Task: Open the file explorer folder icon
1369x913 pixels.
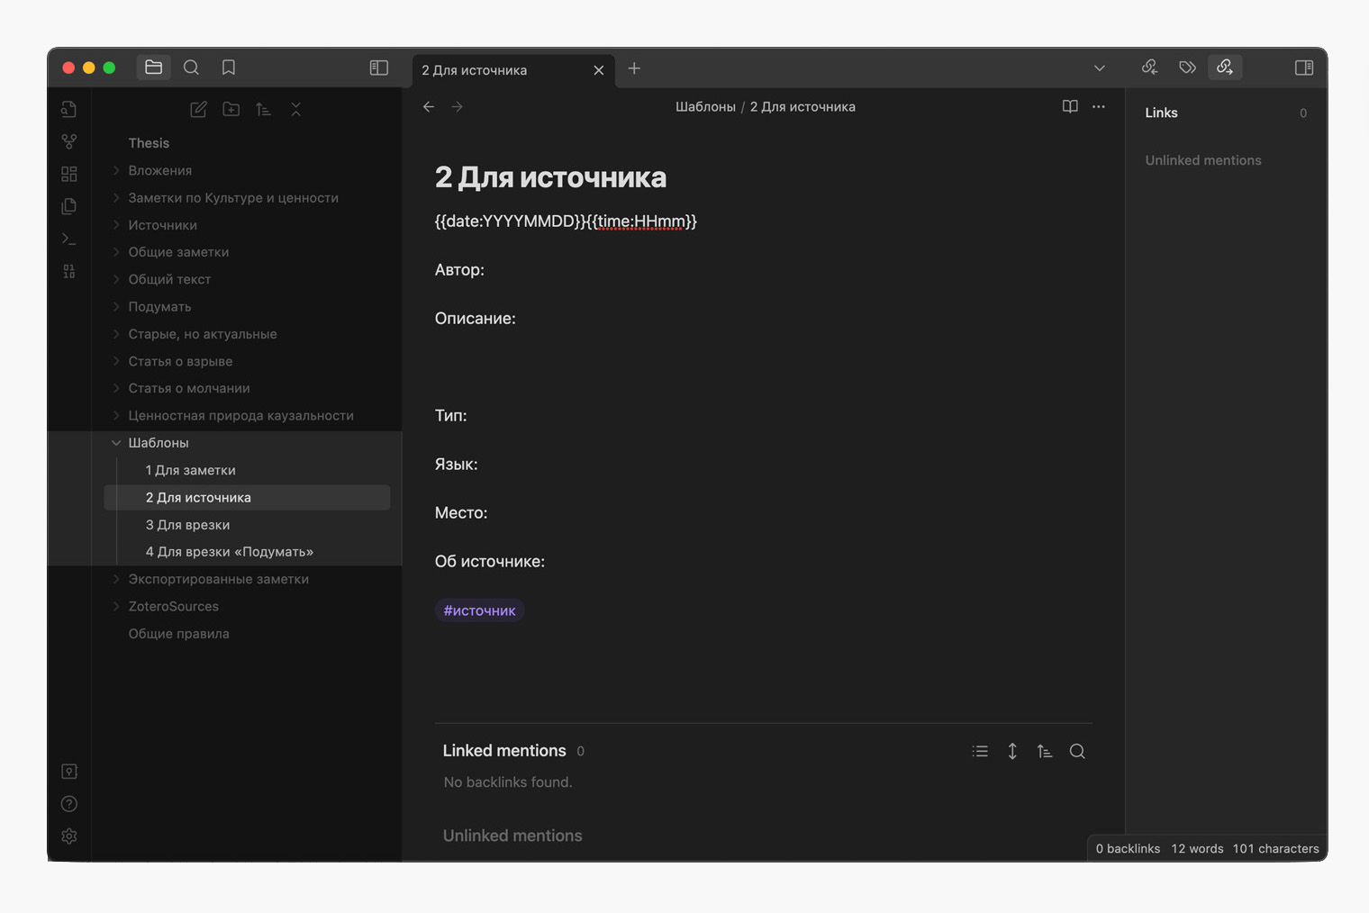Action: [x=153, y=68]
